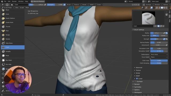This screenshot has height=96, width=171.
Task: Open the Remesh popover in header
Action: (x=158, y=5)
